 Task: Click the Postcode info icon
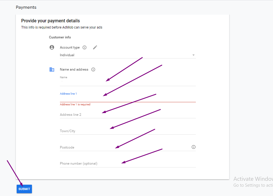tap(193, 147)
